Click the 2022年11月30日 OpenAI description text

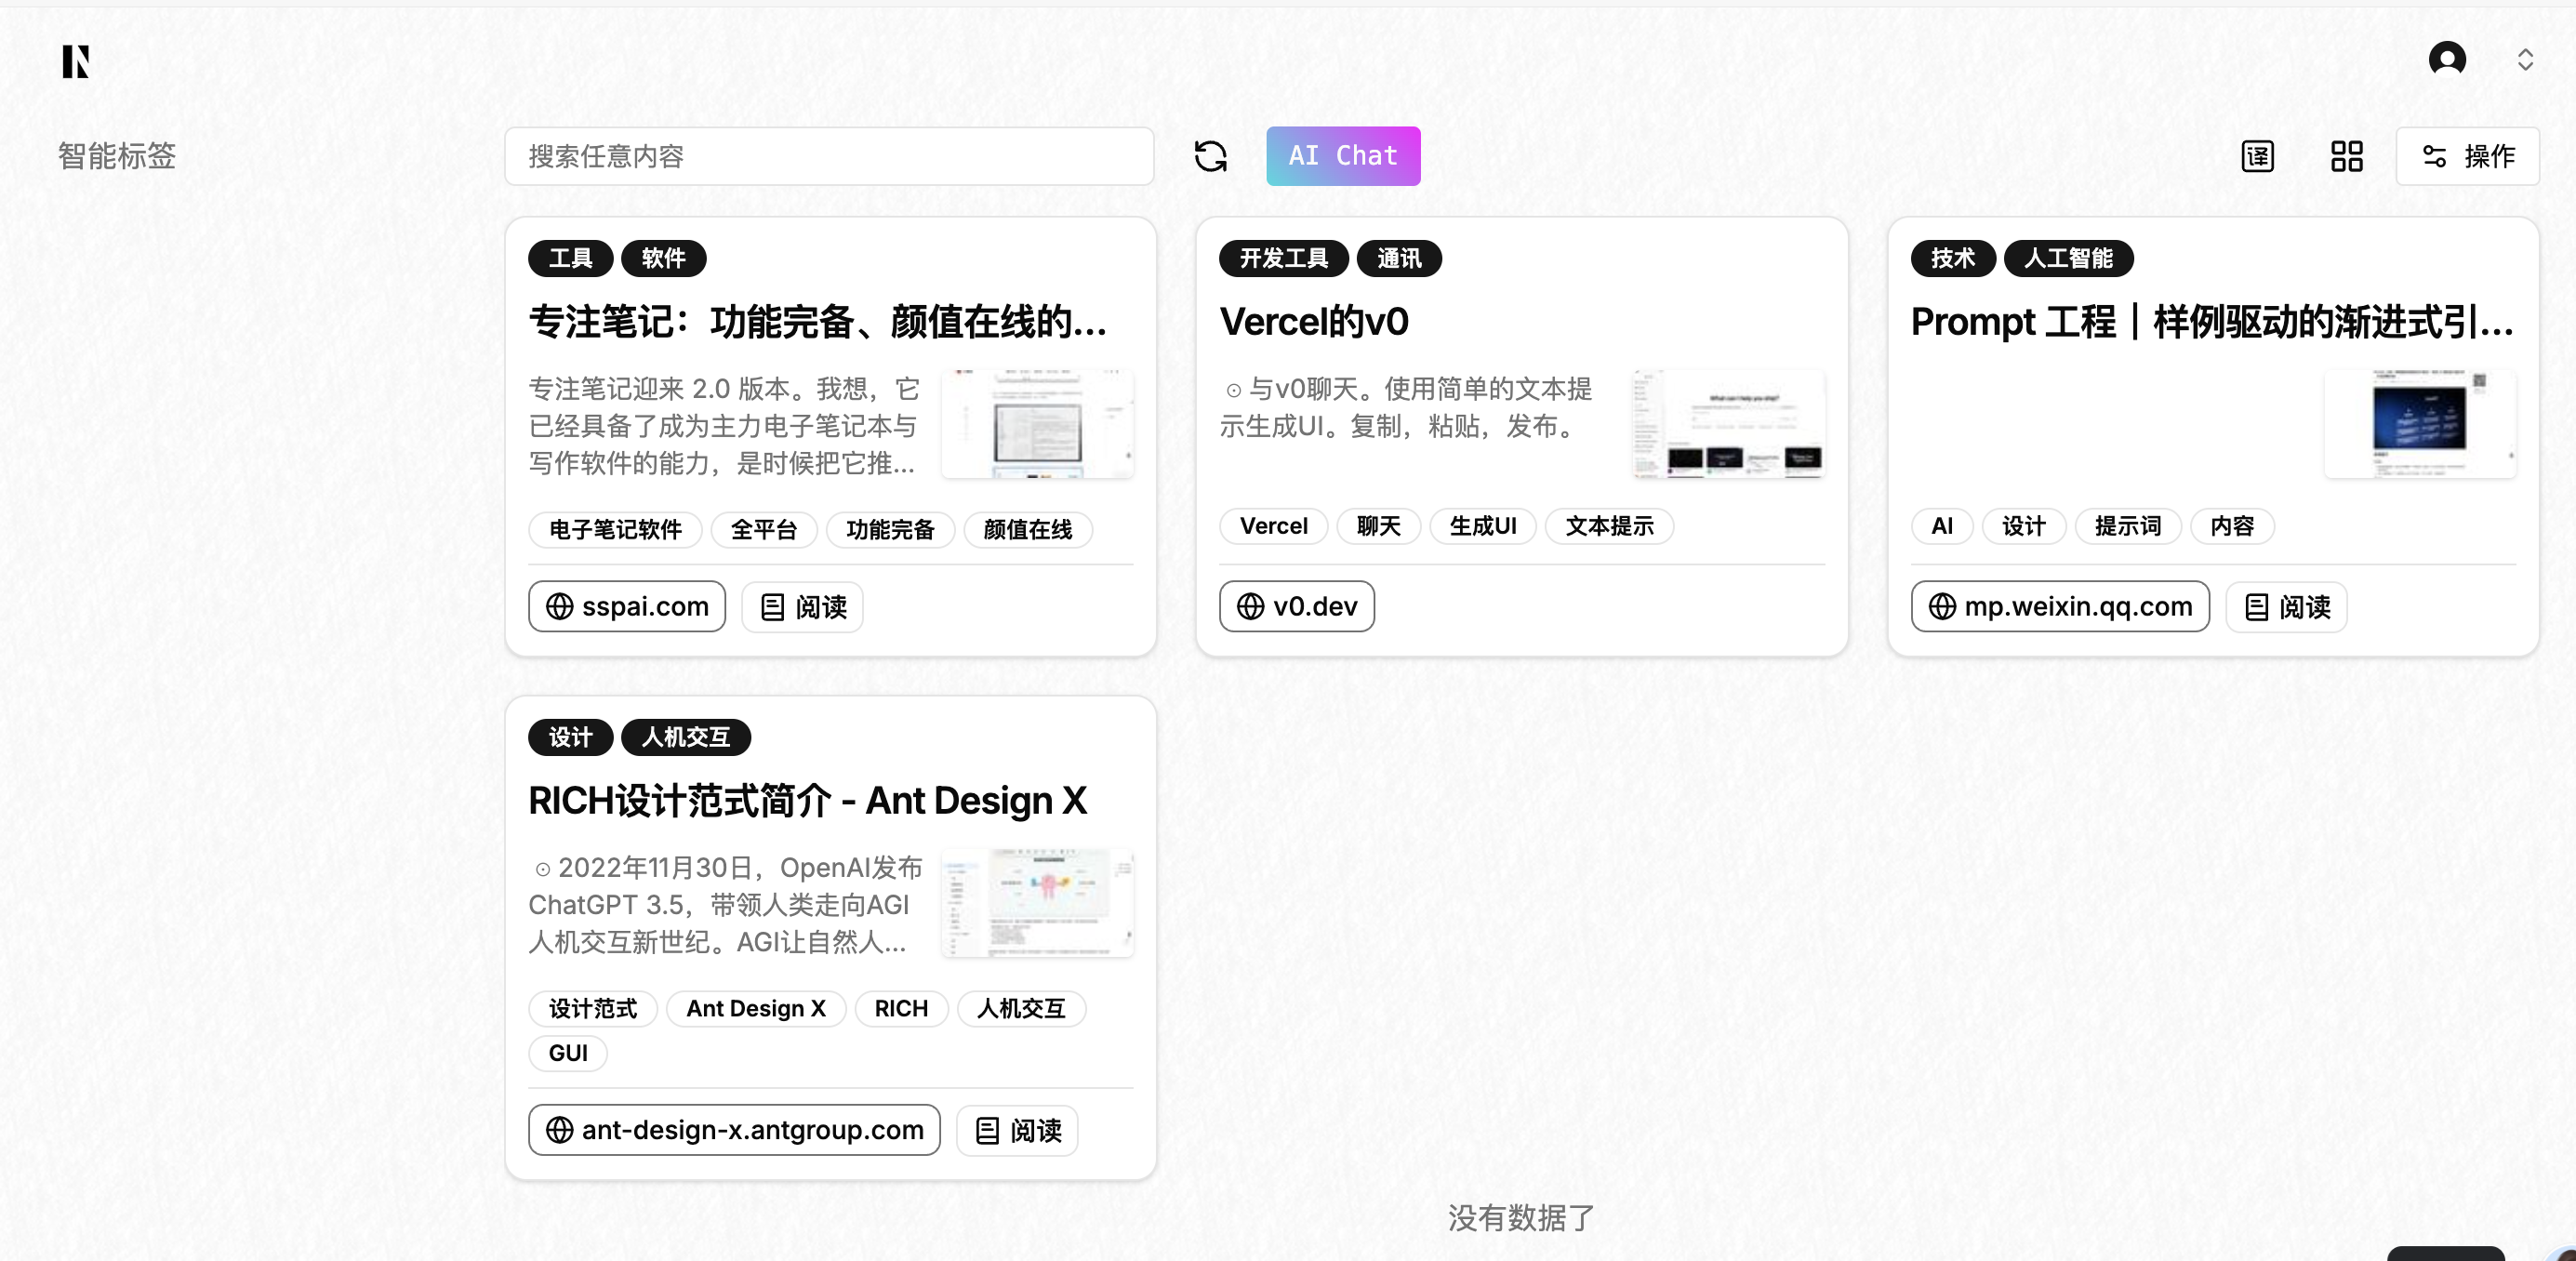pyautogui.click(x=726, y=905)
